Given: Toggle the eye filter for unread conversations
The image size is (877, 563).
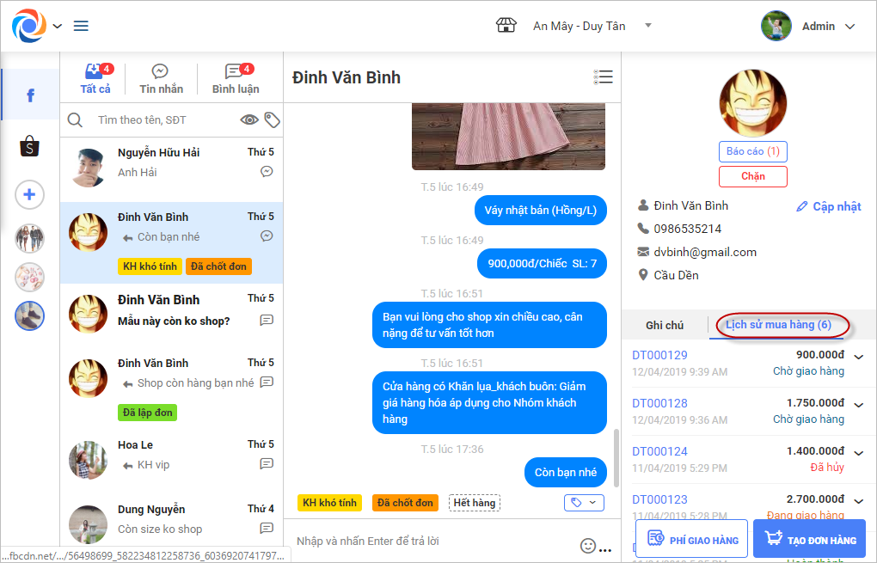Looking at the screenshot, I should [x=248, y=119].
